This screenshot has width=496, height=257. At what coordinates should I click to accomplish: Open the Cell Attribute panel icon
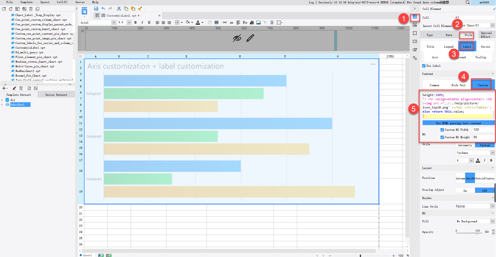415,25
